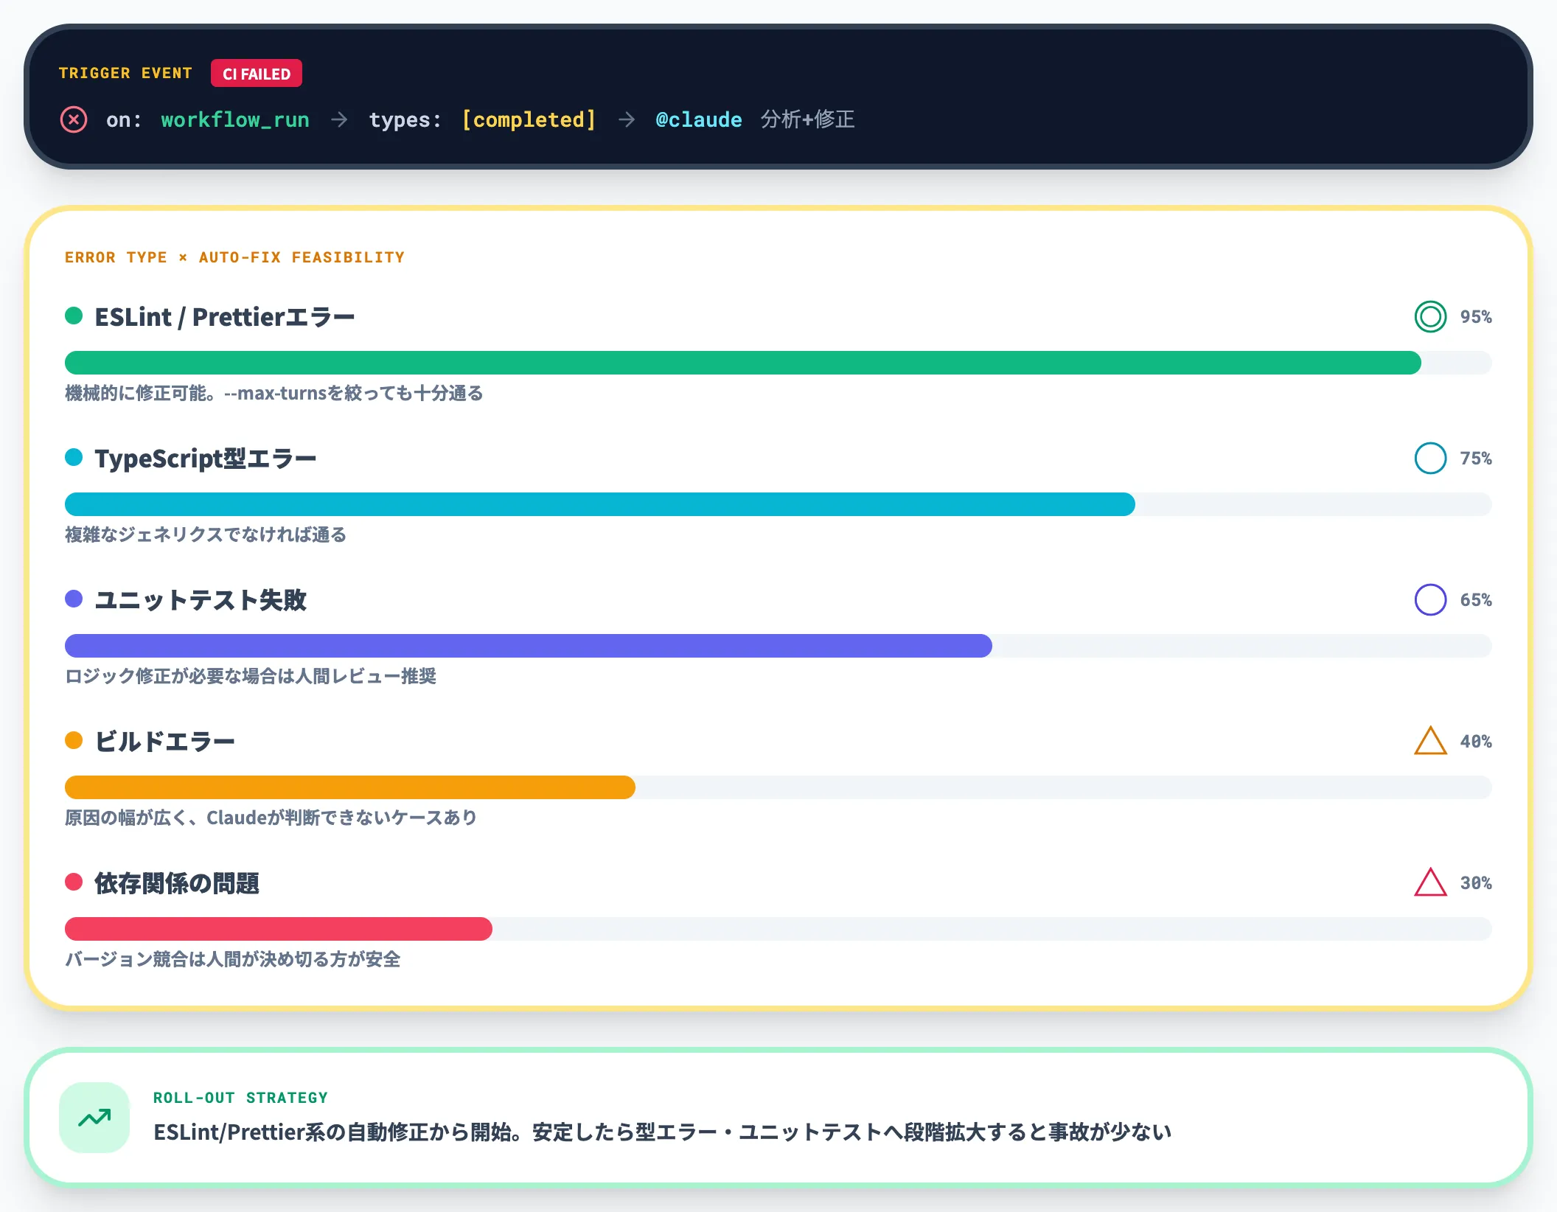Click the triangle icon next to 40%
1557x1212 pixels.
[1430, 742]
